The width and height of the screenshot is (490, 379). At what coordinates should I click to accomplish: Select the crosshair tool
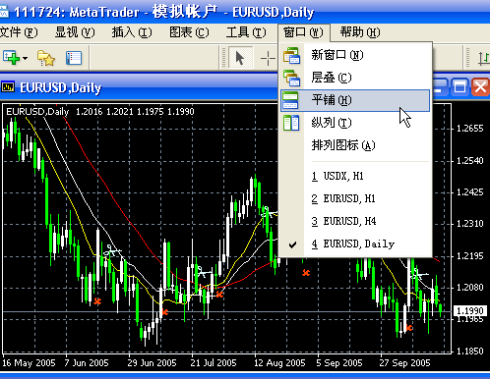click(268, 59)
